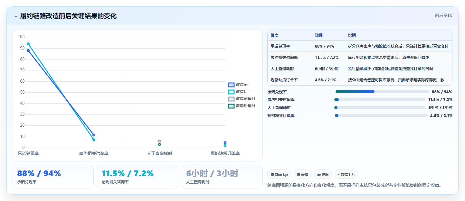Click the 表格 tag chip
Screen dimensions: 465x201
[x=302, y=174]
